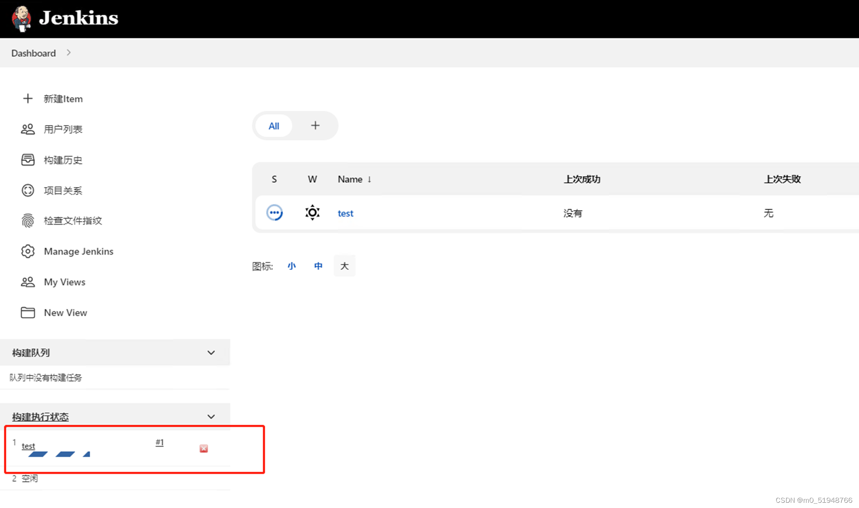Select the 项目关系 relationship icon
Image resolution: width=859 pixels, height=508 pixels.
click(28, 190)
